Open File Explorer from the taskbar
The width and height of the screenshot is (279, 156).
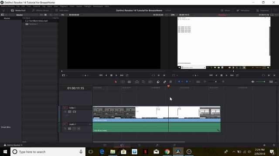tap(112, 152)
